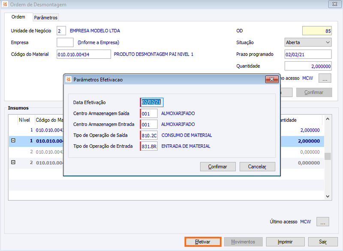Image resolution: width=343 pixels, height=251 pixels.
Task: Click the (Informe a Empresa) text
Action: (99, 42)
